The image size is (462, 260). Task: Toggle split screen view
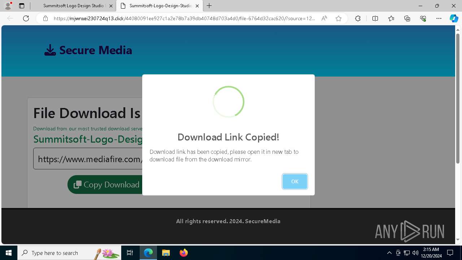[x=375, y=18]
